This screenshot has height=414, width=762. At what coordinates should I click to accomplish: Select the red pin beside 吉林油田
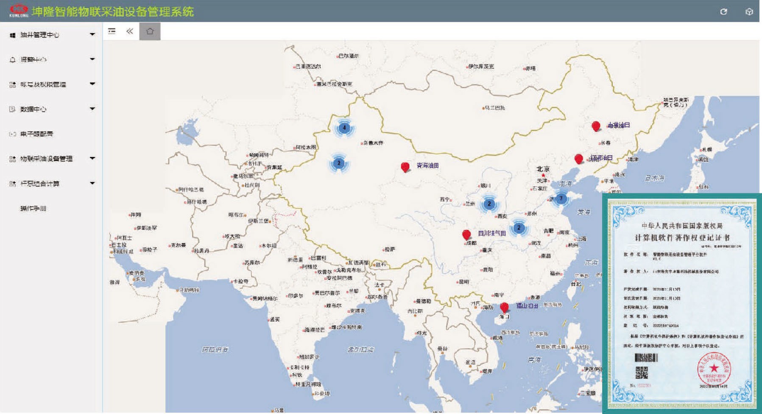coord(596,126)
